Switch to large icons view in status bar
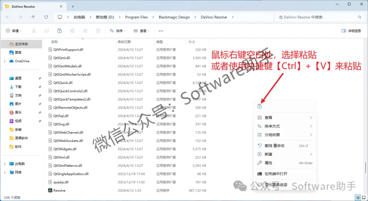 click(364, 198)
